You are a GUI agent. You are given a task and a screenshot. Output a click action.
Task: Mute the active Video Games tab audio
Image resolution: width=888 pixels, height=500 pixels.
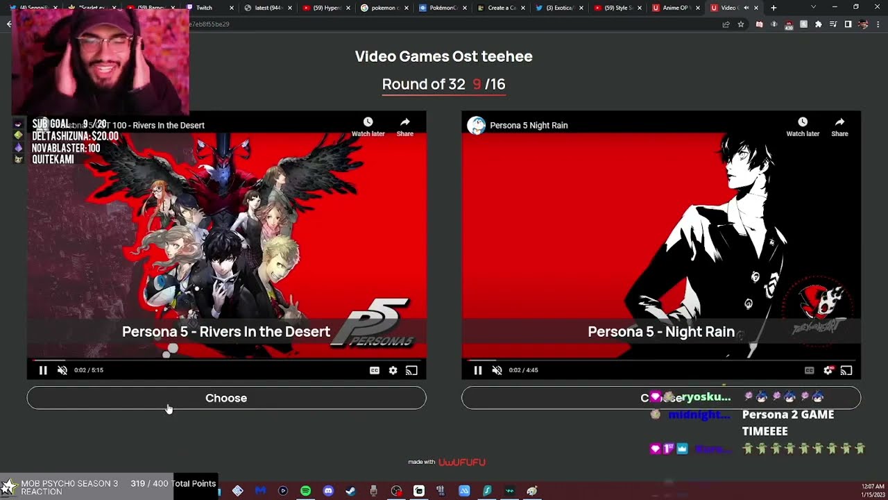[746, 8]
